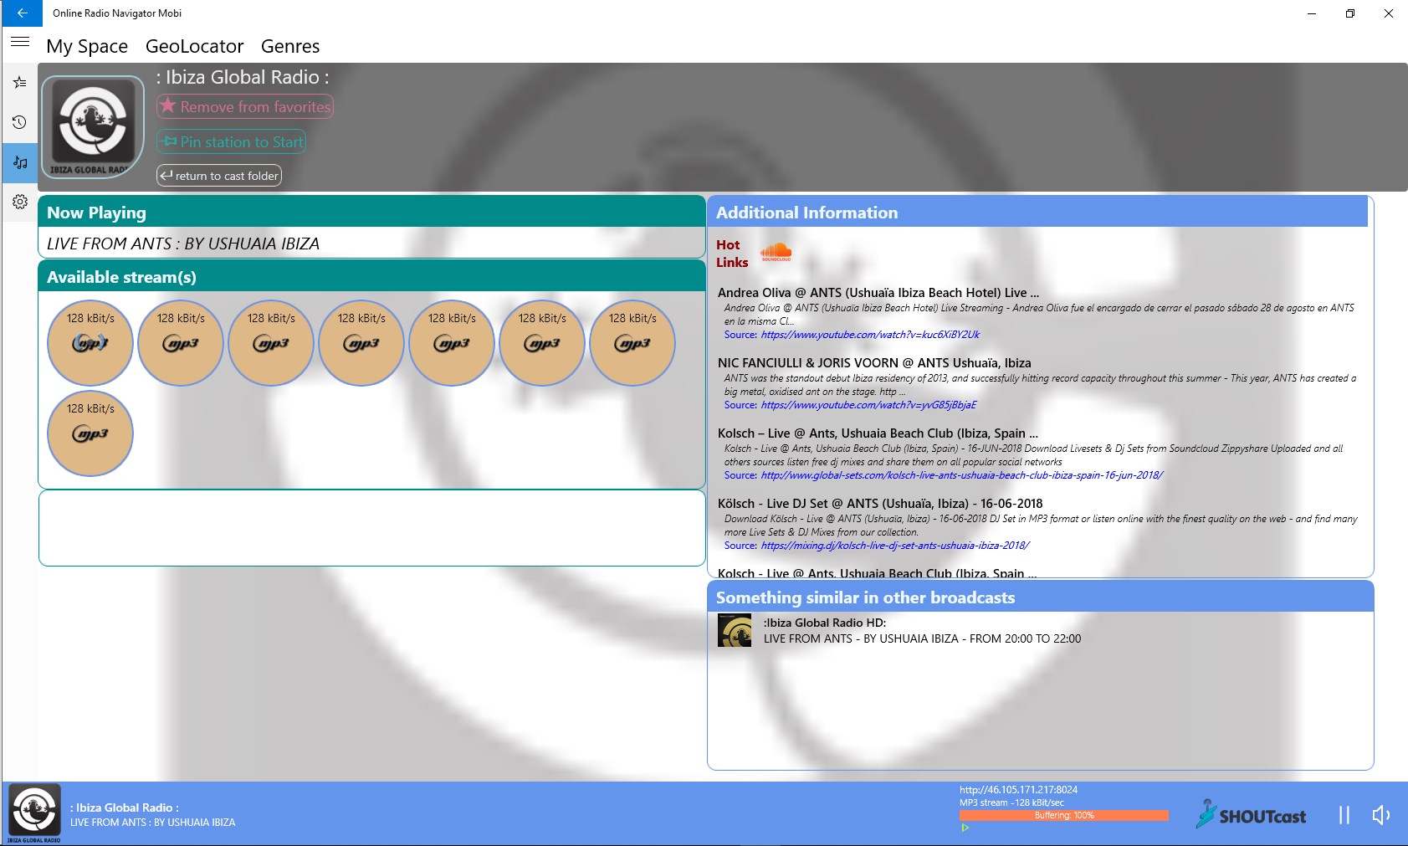Open settings via the gear icon
Screen dimensions: 1408x846
click(20, 202)
